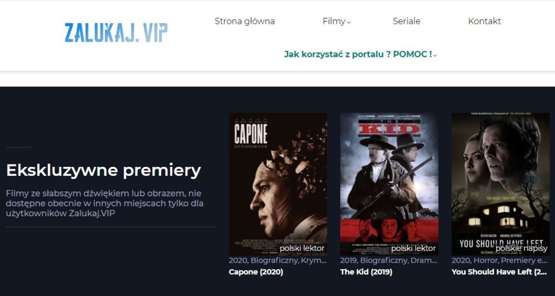Select the 2019, Biograficzny genre line under The Kid
This screenshot has height=296, width=555.
pos(389,261)
